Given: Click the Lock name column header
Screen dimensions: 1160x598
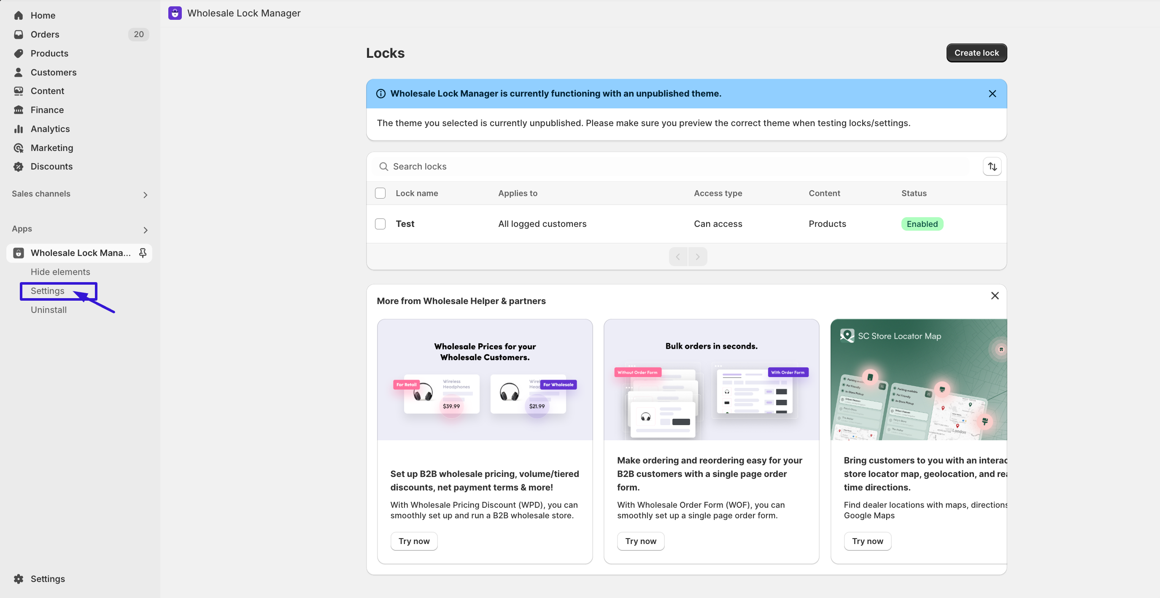Looking at the screenshot, I should click(417, 193).
